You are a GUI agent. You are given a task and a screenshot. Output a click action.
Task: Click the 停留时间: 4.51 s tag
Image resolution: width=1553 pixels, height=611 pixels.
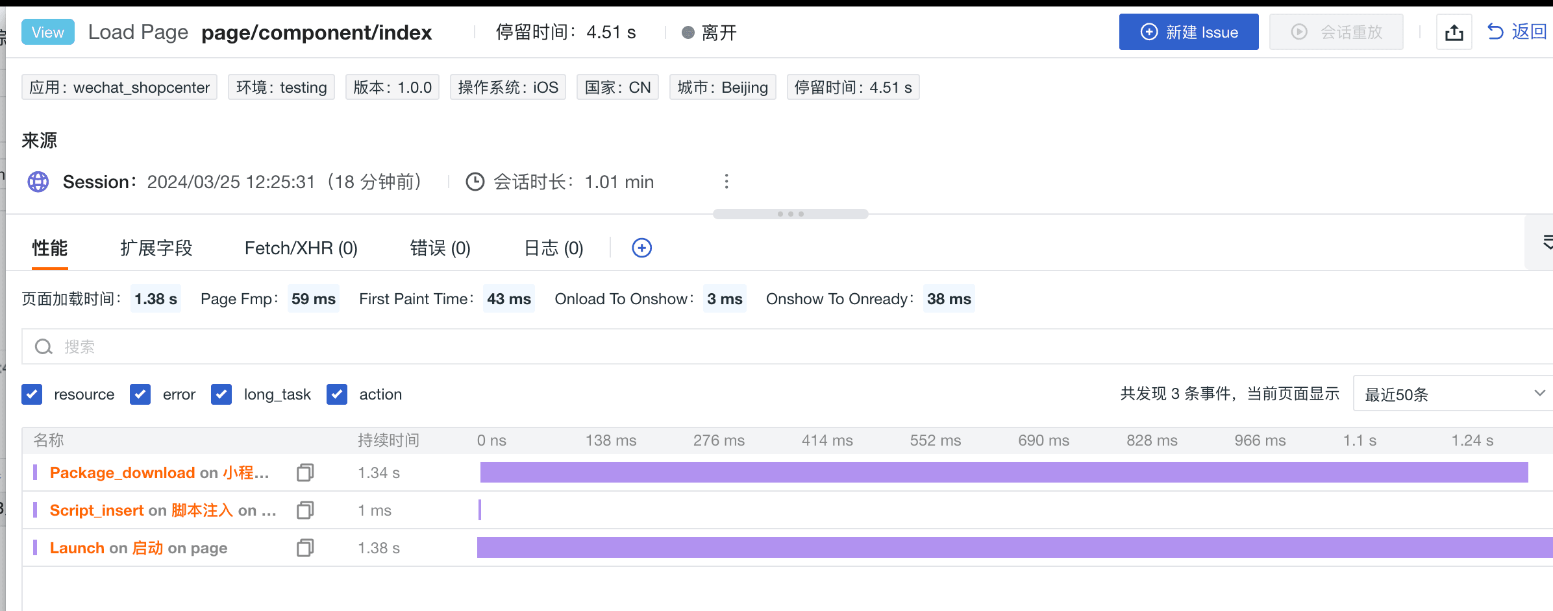click(x=853, y=88)
